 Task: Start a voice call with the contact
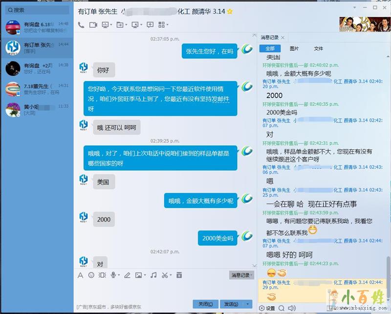click(x=81, y=24)
